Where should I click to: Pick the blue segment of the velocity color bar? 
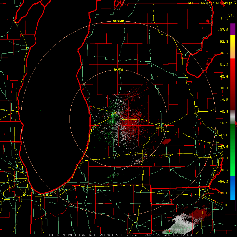tap(233, 188)
